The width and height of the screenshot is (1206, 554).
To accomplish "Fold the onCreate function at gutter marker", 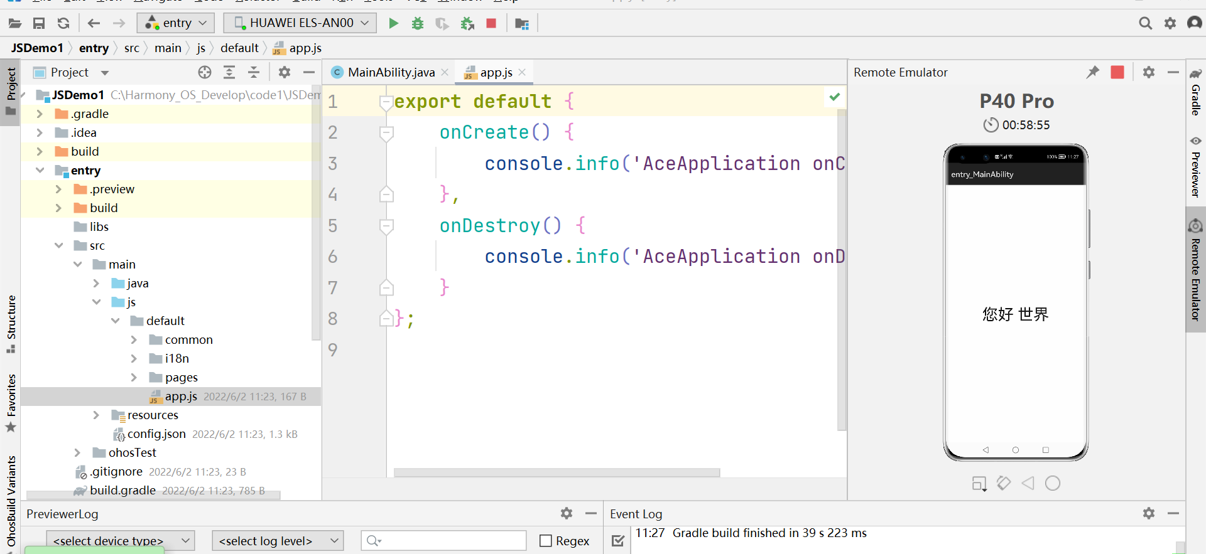I will pos(386,132).
